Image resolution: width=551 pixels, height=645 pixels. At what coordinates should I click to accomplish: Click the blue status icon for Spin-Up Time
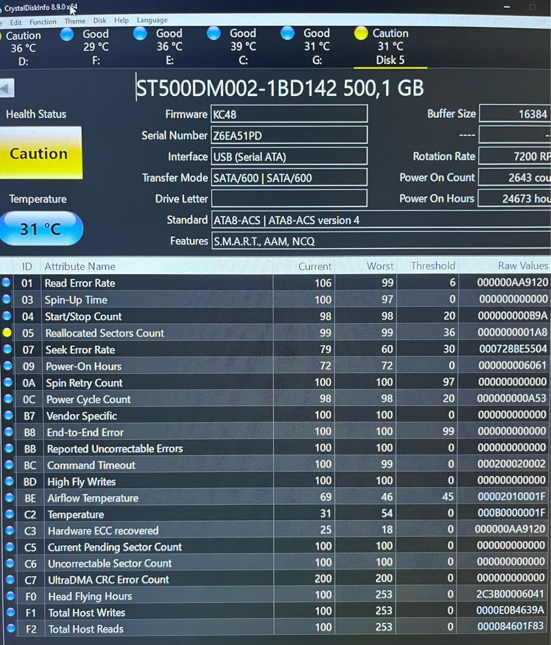coord(7,299)
